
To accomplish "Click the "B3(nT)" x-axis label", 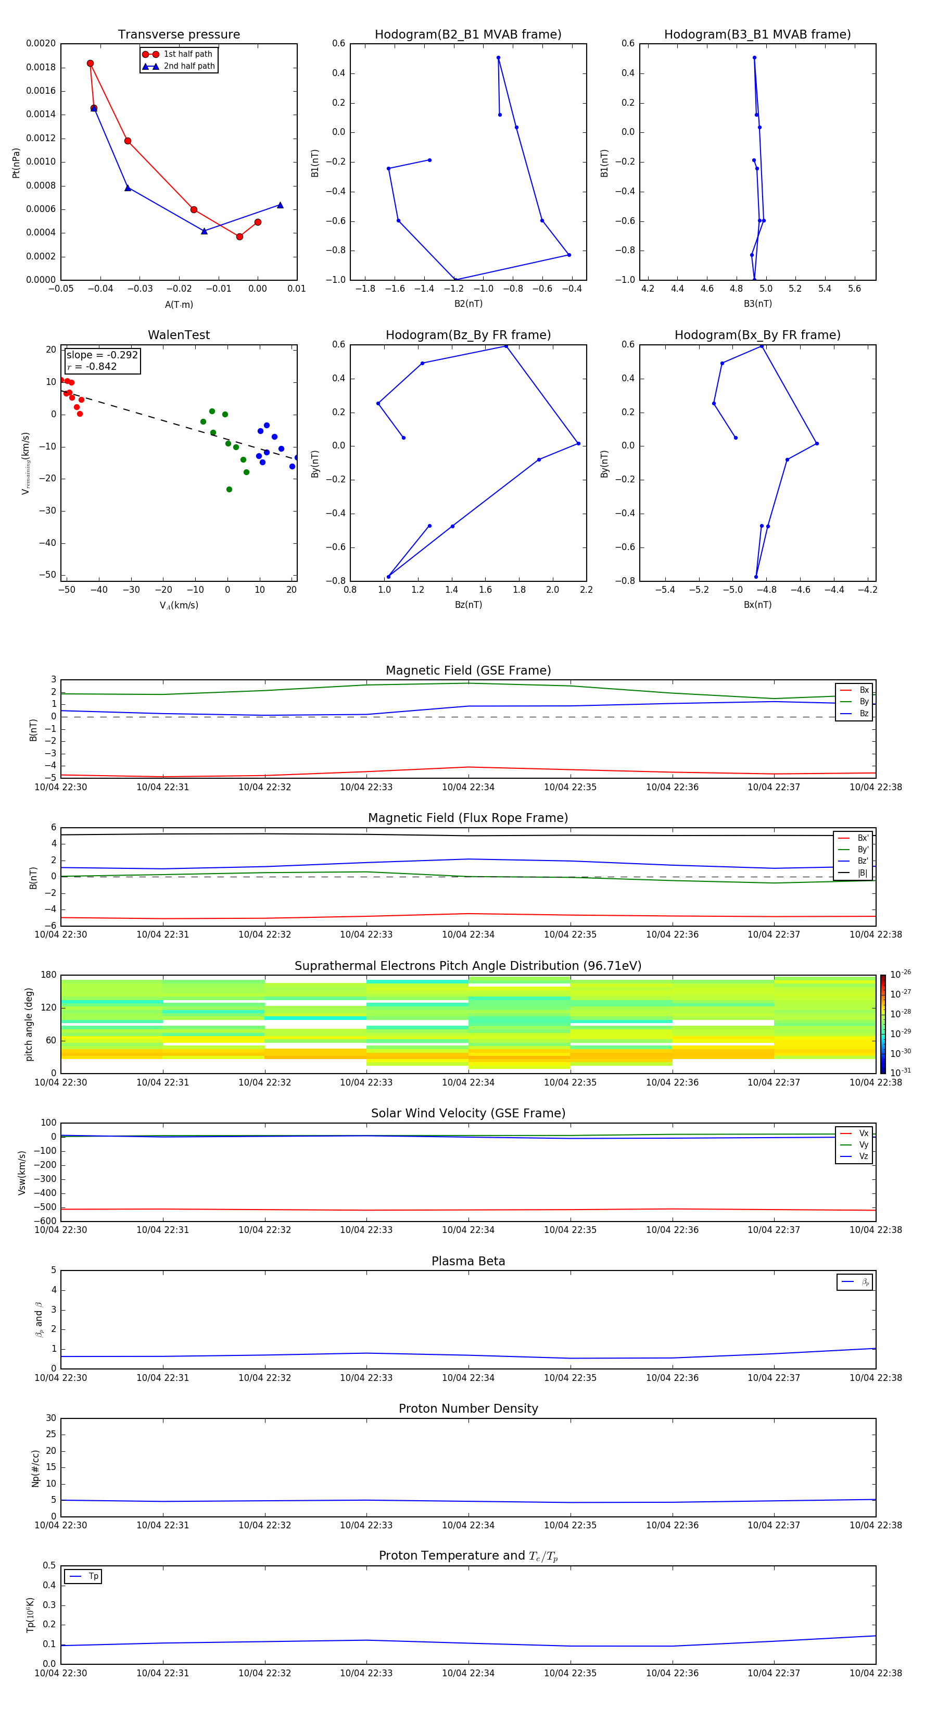I will tap(757, 304).
